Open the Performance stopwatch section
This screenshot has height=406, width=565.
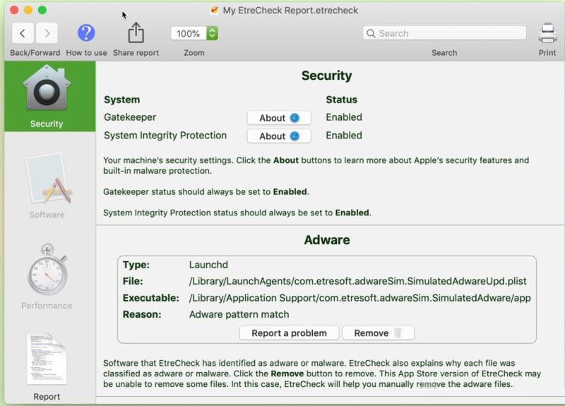pos(47,277)
